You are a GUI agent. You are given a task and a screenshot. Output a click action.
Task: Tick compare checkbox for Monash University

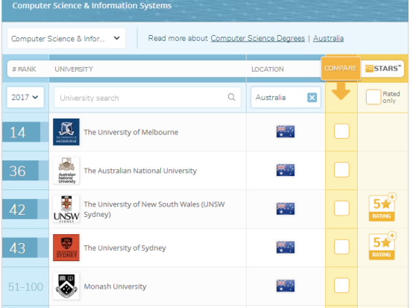pyautogui.click(x=341, y=286)
